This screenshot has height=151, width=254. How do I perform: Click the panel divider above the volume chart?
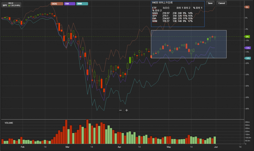[x=127, y=119]
